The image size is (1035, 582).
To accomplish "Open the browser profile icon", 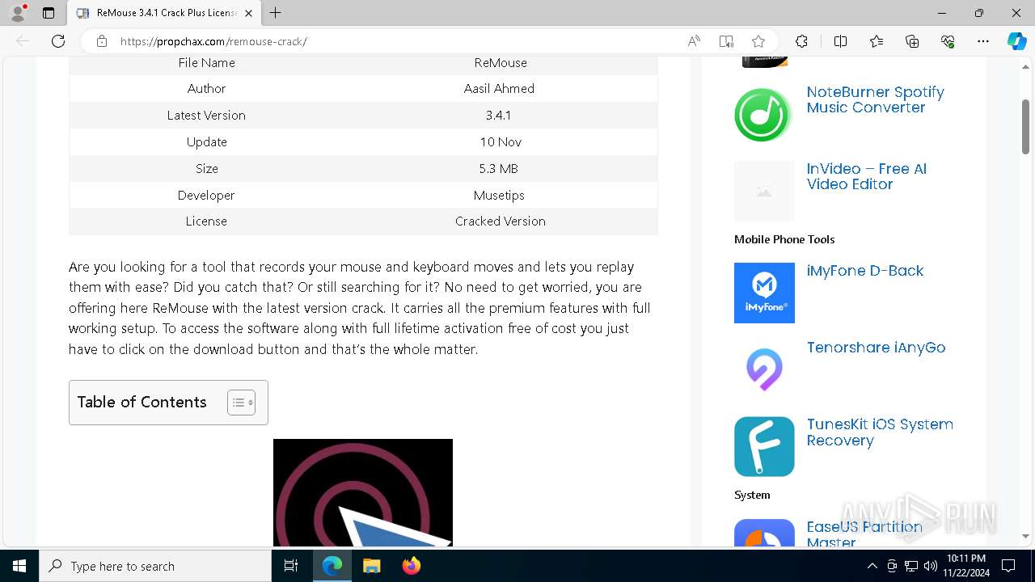I will 18,13.
